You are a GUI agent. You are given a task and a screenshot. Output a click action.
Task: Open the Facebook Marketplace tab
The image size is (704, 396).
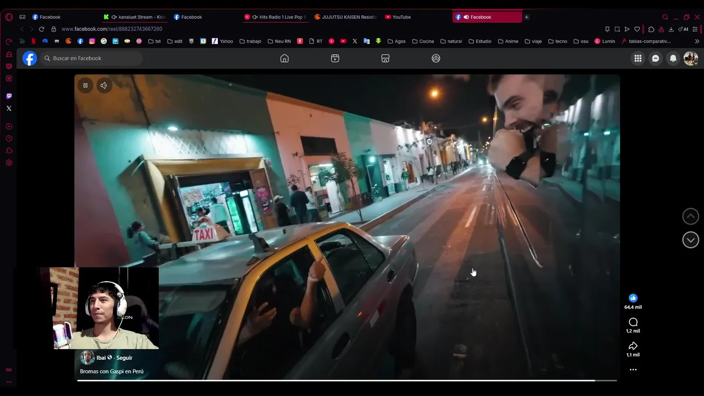coord(386,58)
